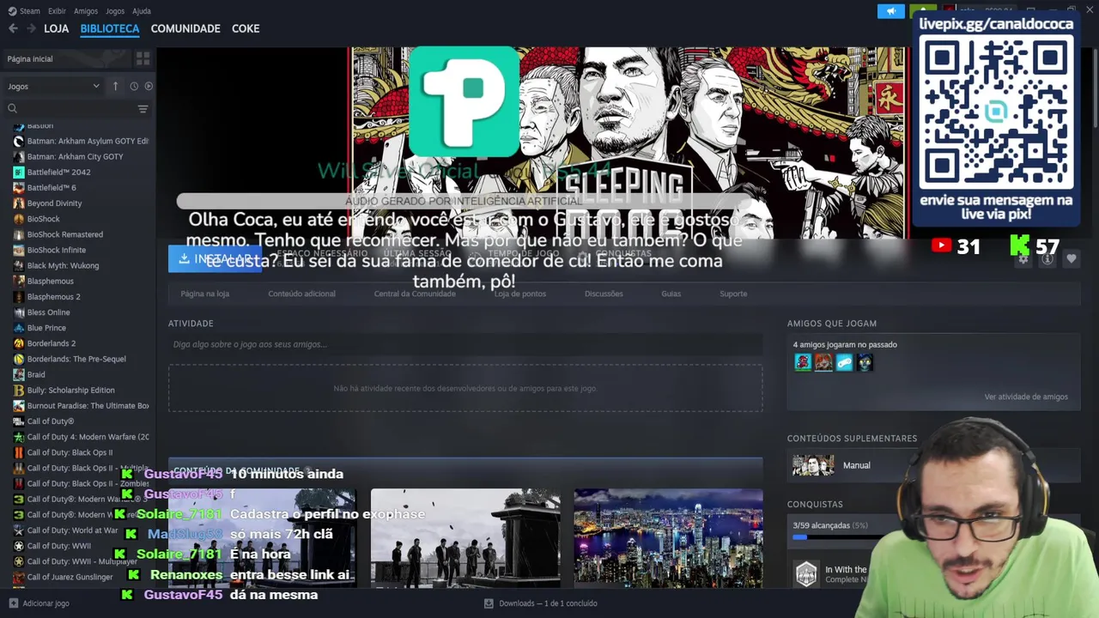
Task: Click the ready-to-play filter icon
Action: (x=149, y=86)
